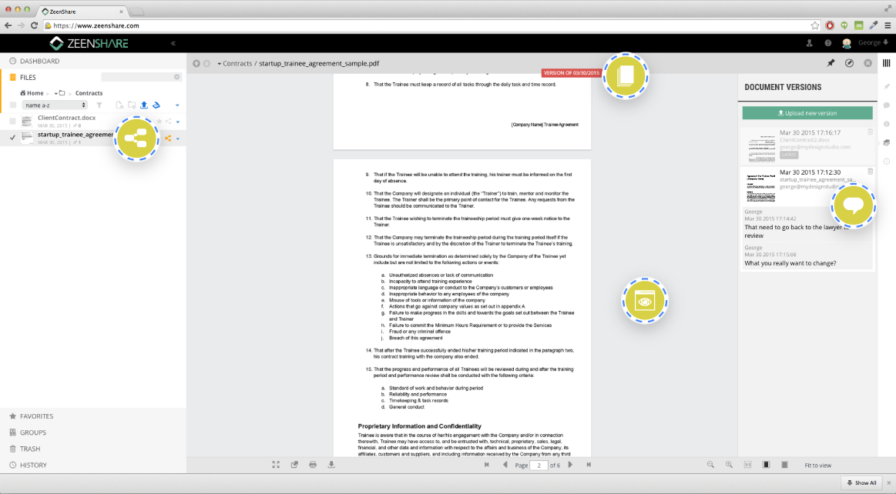Click the scan document icon
Image resolution: width=896 pixels, height=494 pixels.
tap(156, 105)
